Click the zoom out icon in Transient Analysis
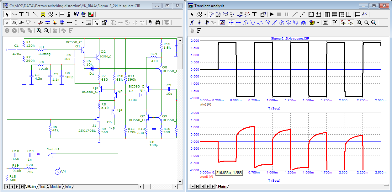Screen dimensions: 392x192 click(366, 22)
